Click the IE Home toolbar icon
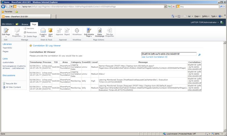The image size is (227, 136). tap(173, 16)
